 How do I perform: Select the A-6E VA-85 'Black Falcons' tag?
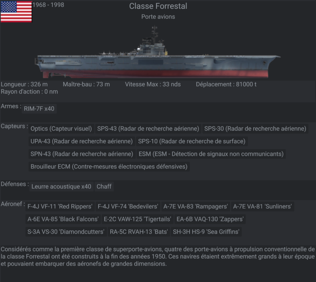click(63, 219)
